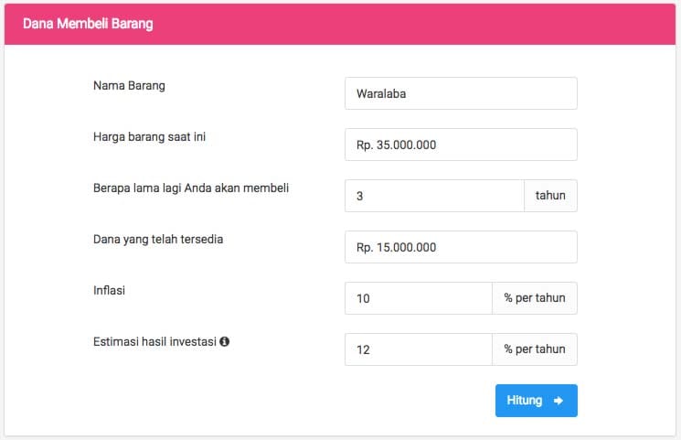This screenshot has height=440, width=681.
Task: Click the arrow icon in the Hitung button
Action: [559, 401]
